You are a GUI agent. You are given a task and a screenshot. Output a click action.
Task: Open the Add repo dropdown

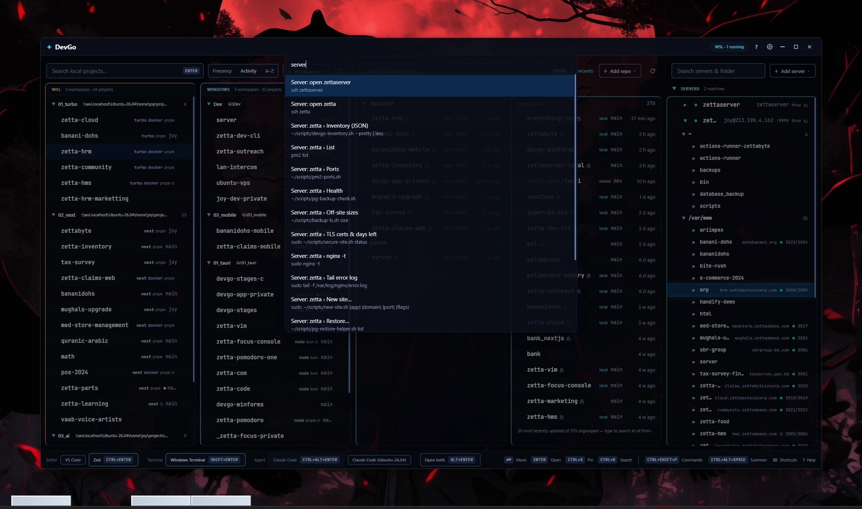coord(620,71)
